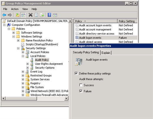
Task: Click the Up One Level folder icon
Action: [17, 15]
